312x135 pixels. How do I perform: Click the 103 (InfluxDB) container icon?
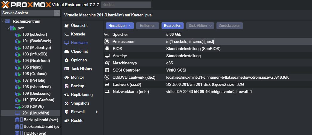pyautogui.click(x=18, y=55)
